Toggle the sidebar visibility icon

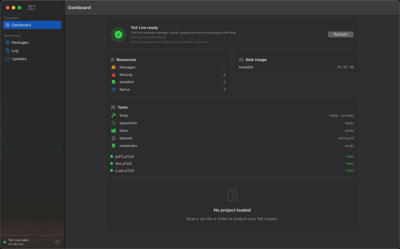pyautogui.click(x=32, y=7)
